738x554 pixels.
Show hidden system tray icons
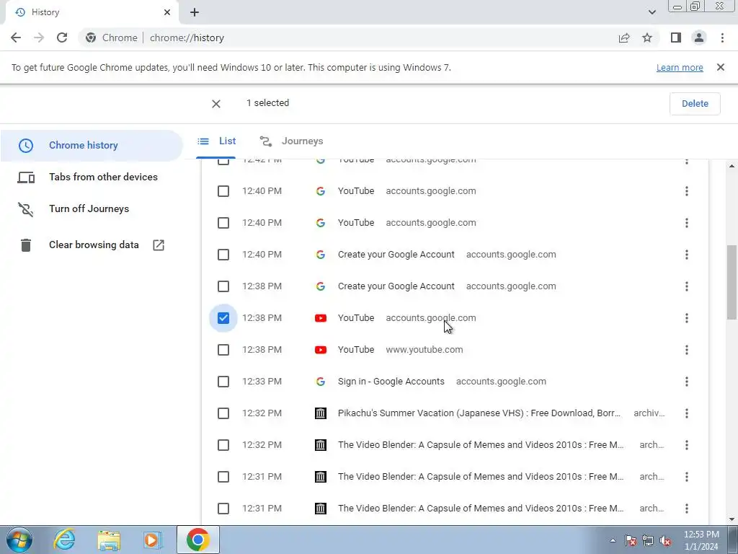point(613,540)
